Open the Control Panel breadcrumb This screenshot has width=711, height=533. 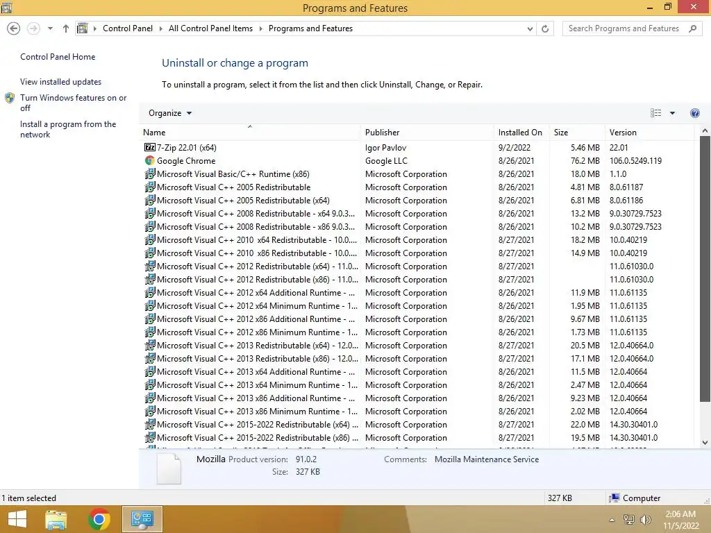[128, 28]
